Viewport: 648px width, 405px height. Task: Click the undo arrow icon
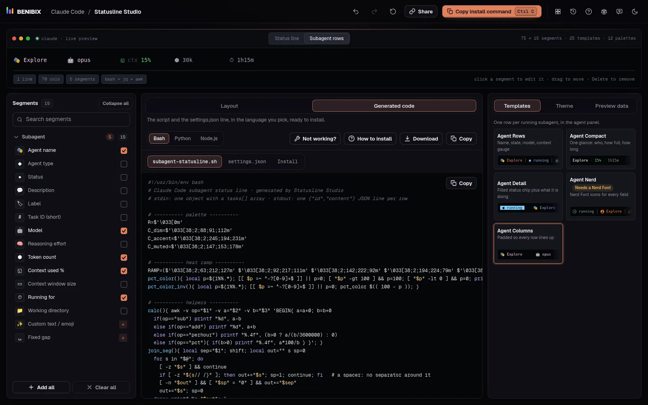356,12
